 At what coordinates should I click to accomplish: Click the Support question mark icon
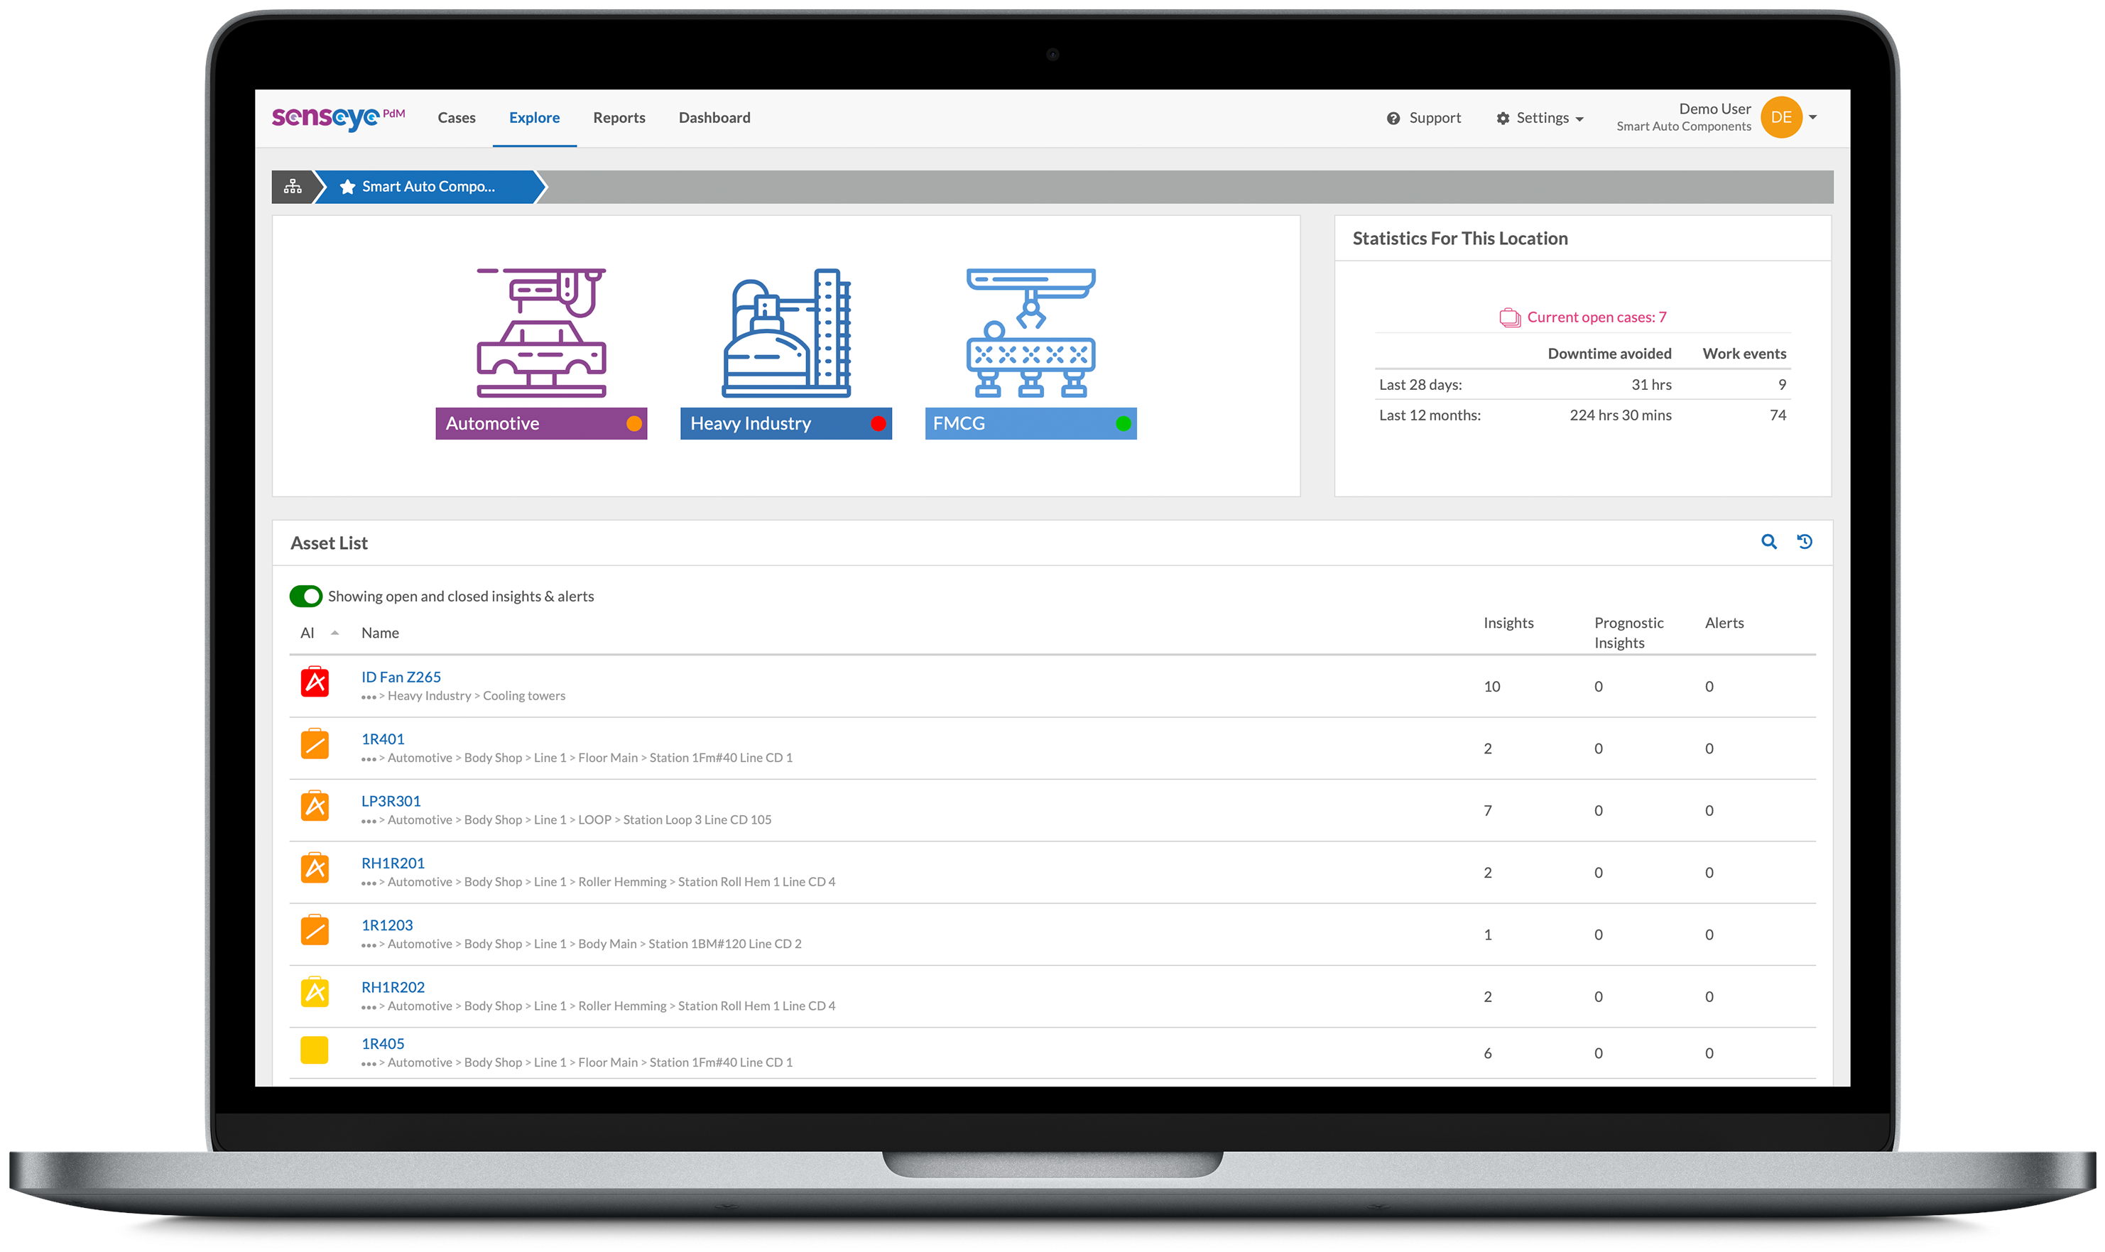pyautogui.click(x=1394, y=118)
